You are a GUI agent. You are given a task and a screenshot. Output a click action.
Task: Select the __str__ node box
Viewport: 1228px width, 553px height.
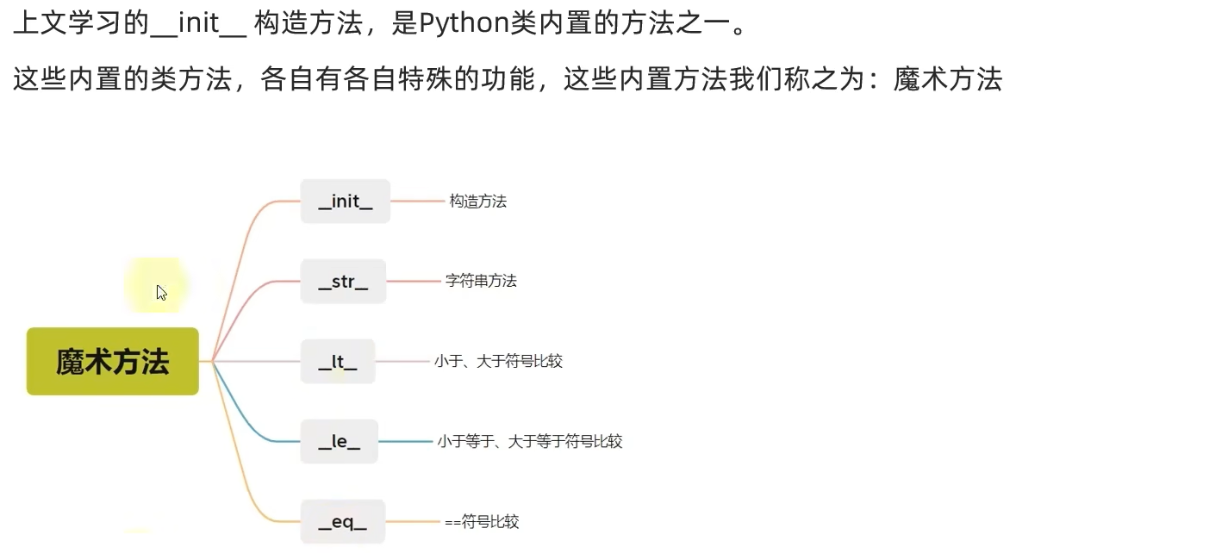pos(343,282)
